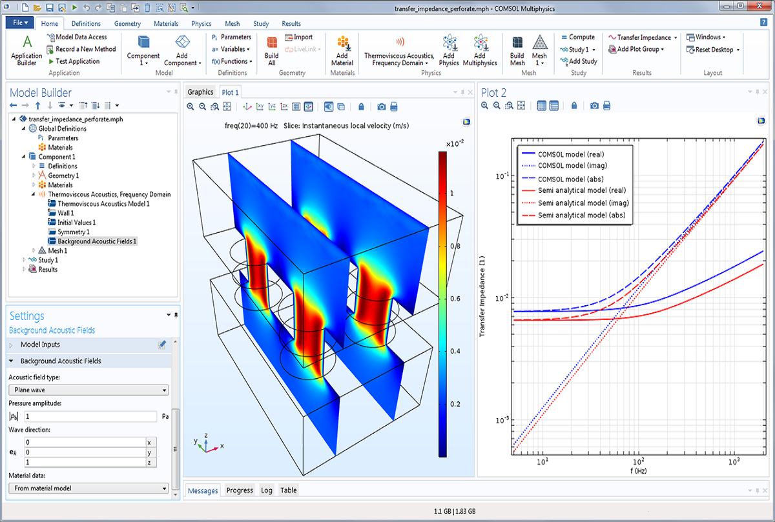This screenshot has height=522, width=775.
Task: Zoom in on the Plot 1 graphics
Action: pos(191,106)
